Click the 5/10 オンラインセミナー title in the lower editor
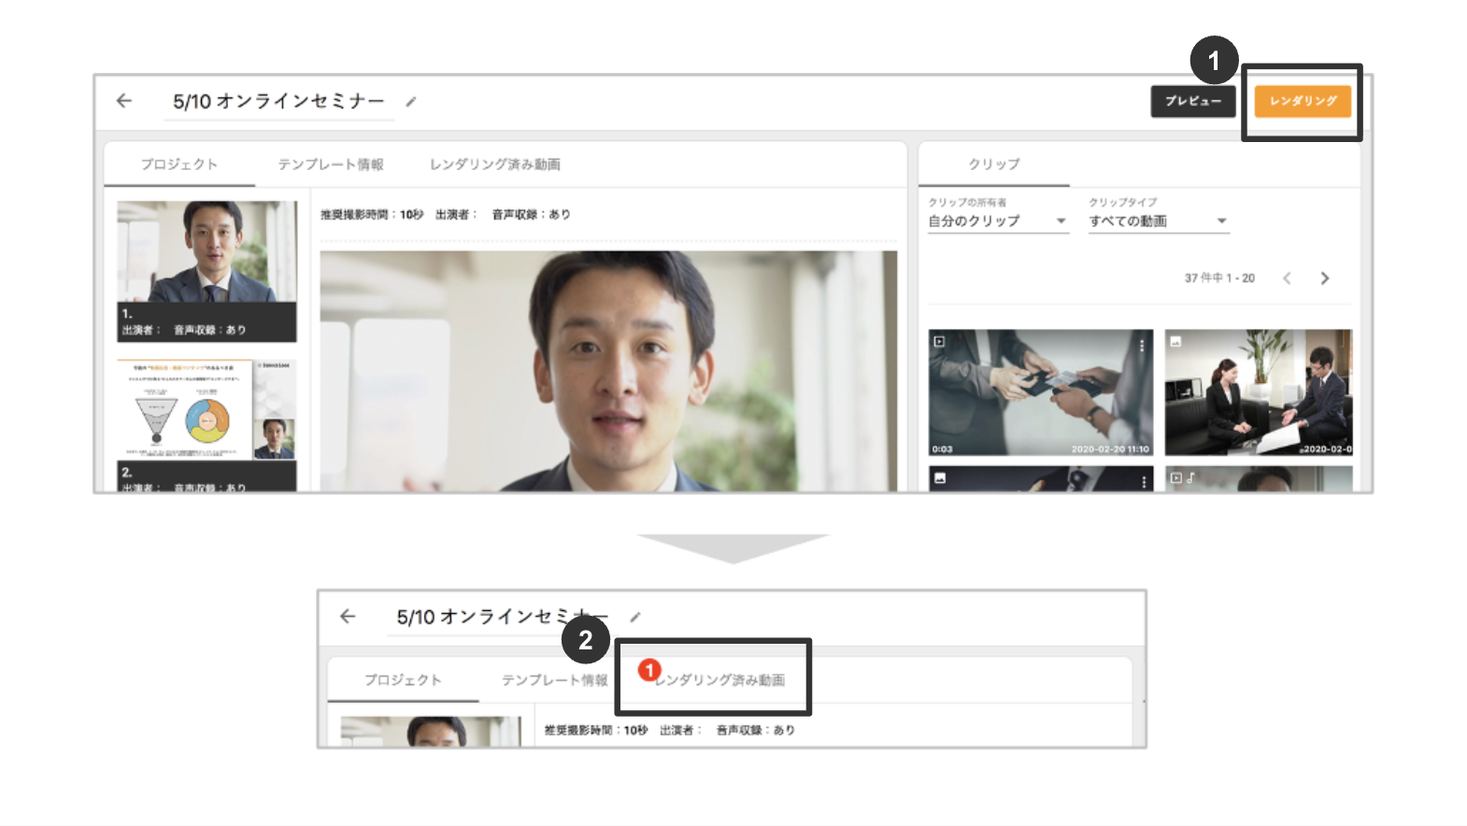The width and height of the screenshot is (1467, 826). [x=502, y=617]
